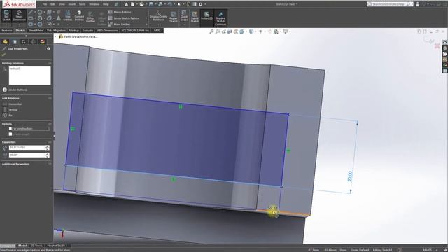Open the DisplayManager tab icon
The height and width of the screenshot is (252, 448).
coord(43,42)
